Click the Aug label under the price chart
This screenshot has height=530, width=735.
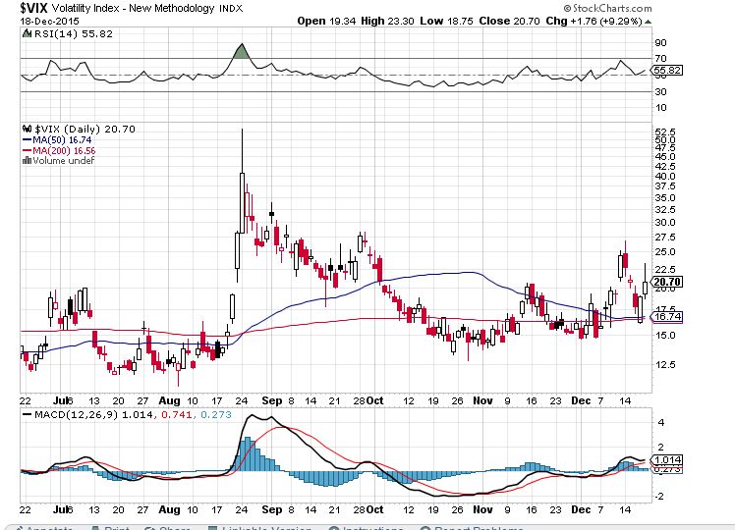(169, 400)
